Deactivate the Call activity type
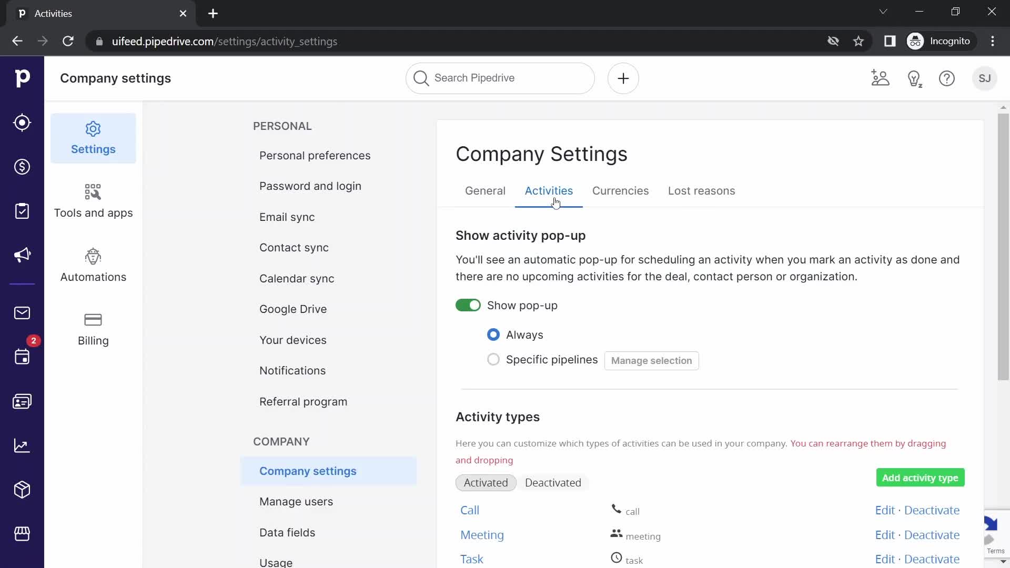1010x568 pixels. (x=932, y=511)
